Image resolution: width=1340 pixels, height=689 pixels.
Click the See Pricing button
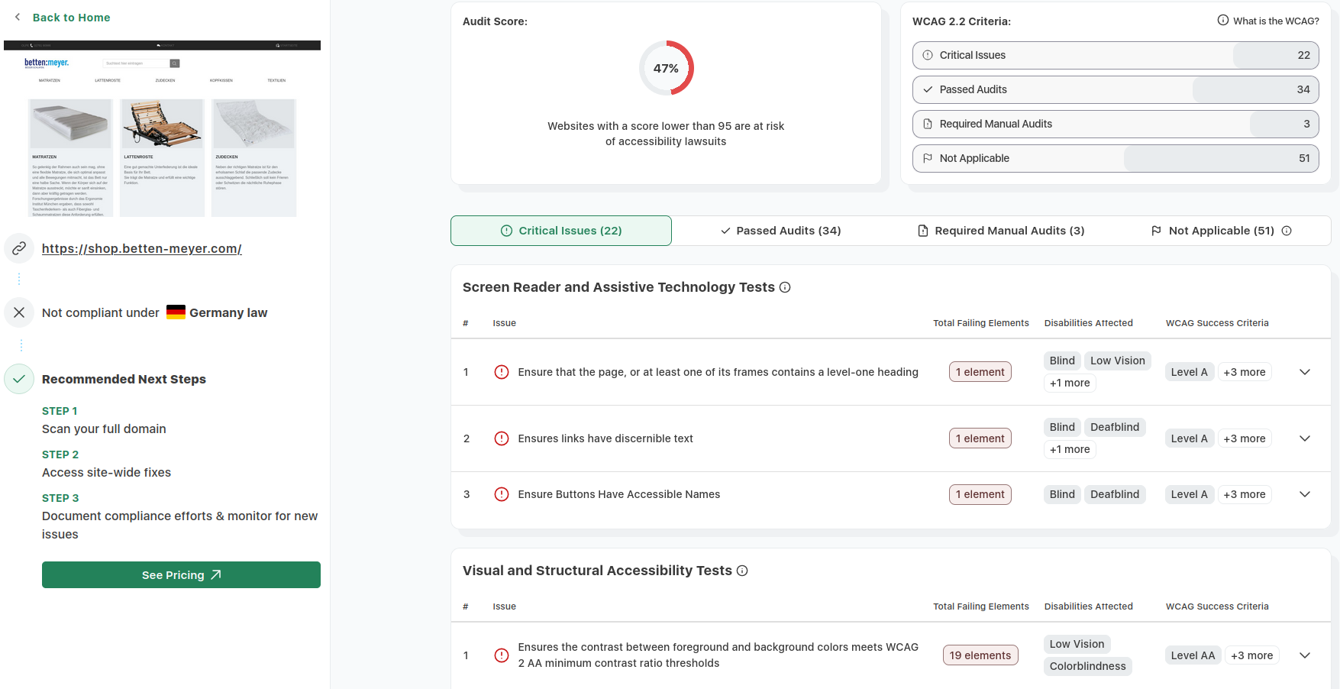[x=181, y=575]
